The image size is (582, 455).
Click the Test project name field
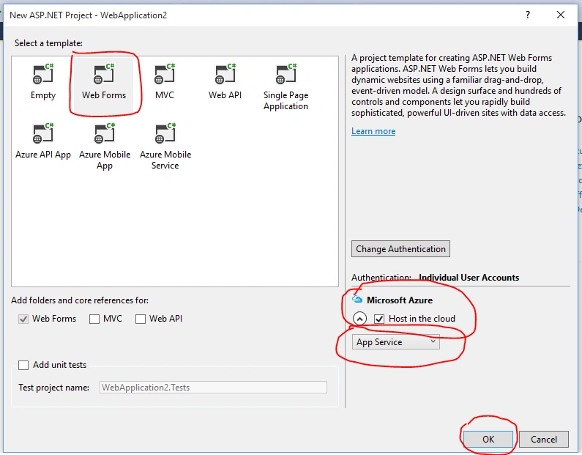coord(213,388)
